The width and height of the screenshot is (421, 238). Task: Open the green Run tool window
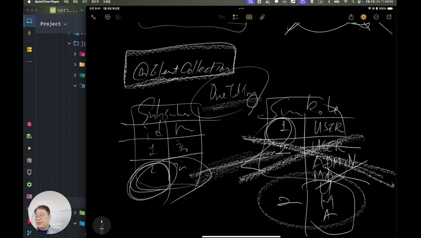tap(29, 148)
